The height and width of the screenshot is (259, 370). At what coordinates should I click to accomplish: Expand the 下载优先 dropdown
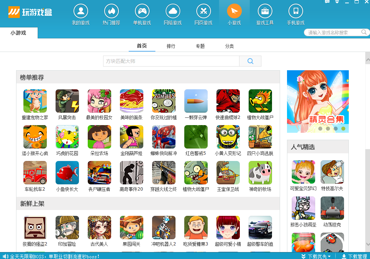coord(316,256)
